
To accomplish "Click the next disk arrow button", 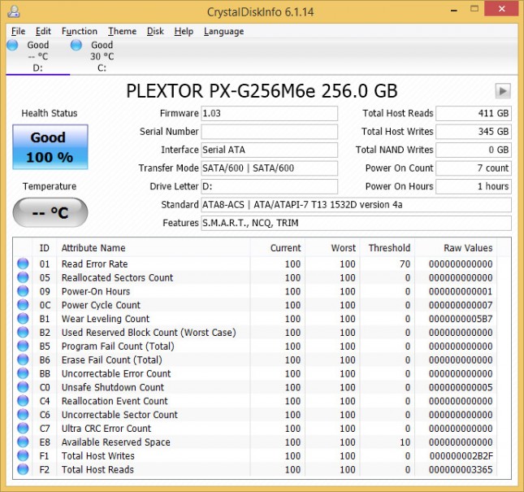I will [x=503, y=90].
